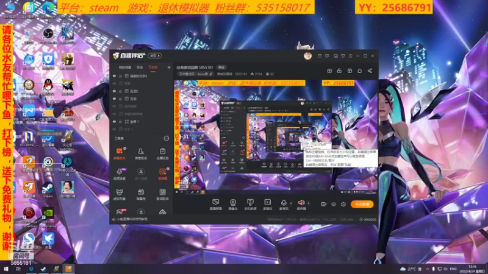
Task: Click the Steam taskbar icon
Action: [x=43, y=269]
